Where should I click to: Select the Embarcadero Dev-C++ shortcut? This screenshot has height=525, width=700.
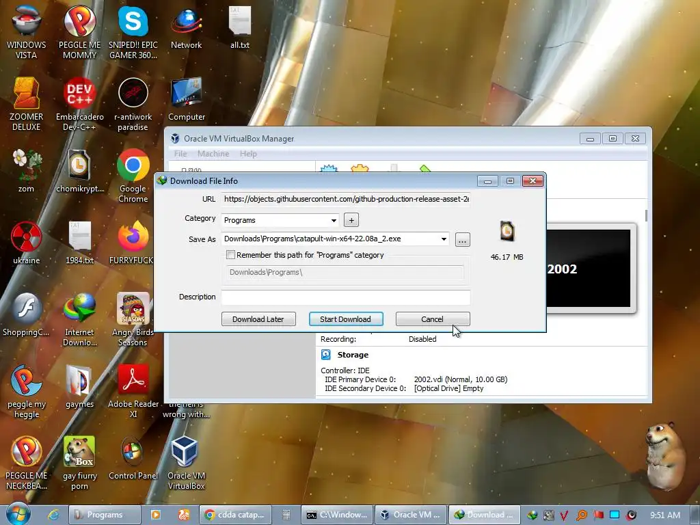tap(79, 104)
